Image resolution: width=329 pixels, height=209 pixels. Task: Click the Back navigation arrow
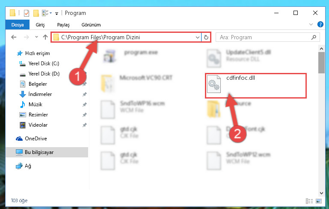(x=14, y=37)
